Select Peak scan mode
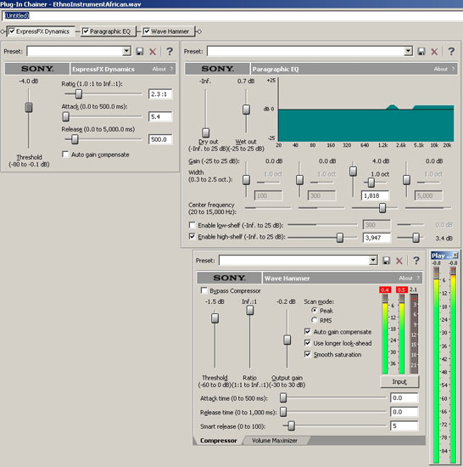The image size is (463, 467). [x=315, y=310]
